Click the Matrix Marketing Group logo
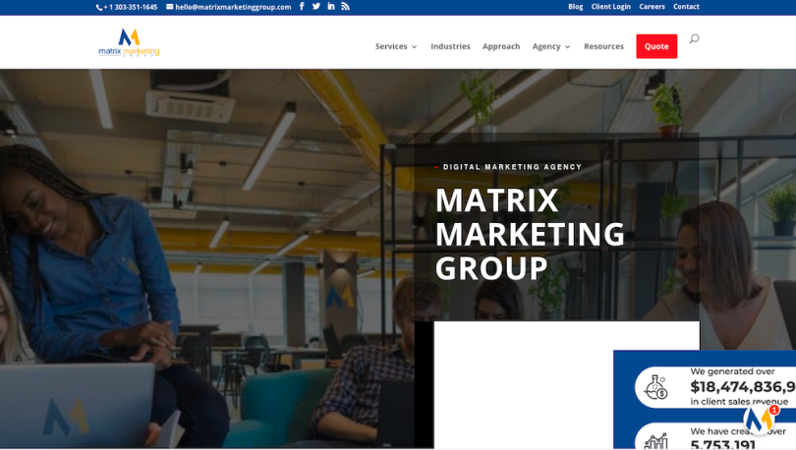The height and width of the screenshot is (450, 796). pyautogui.click(x=129, y=43)
